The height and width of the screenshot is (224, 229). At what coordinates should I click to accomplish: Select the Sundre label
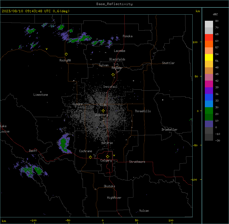click(78, 104)
